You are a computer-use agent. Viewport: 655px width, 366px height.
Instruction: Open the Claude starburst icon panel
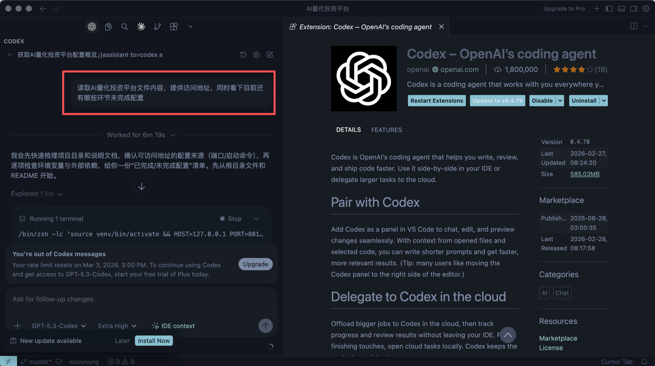pos(141,27)
